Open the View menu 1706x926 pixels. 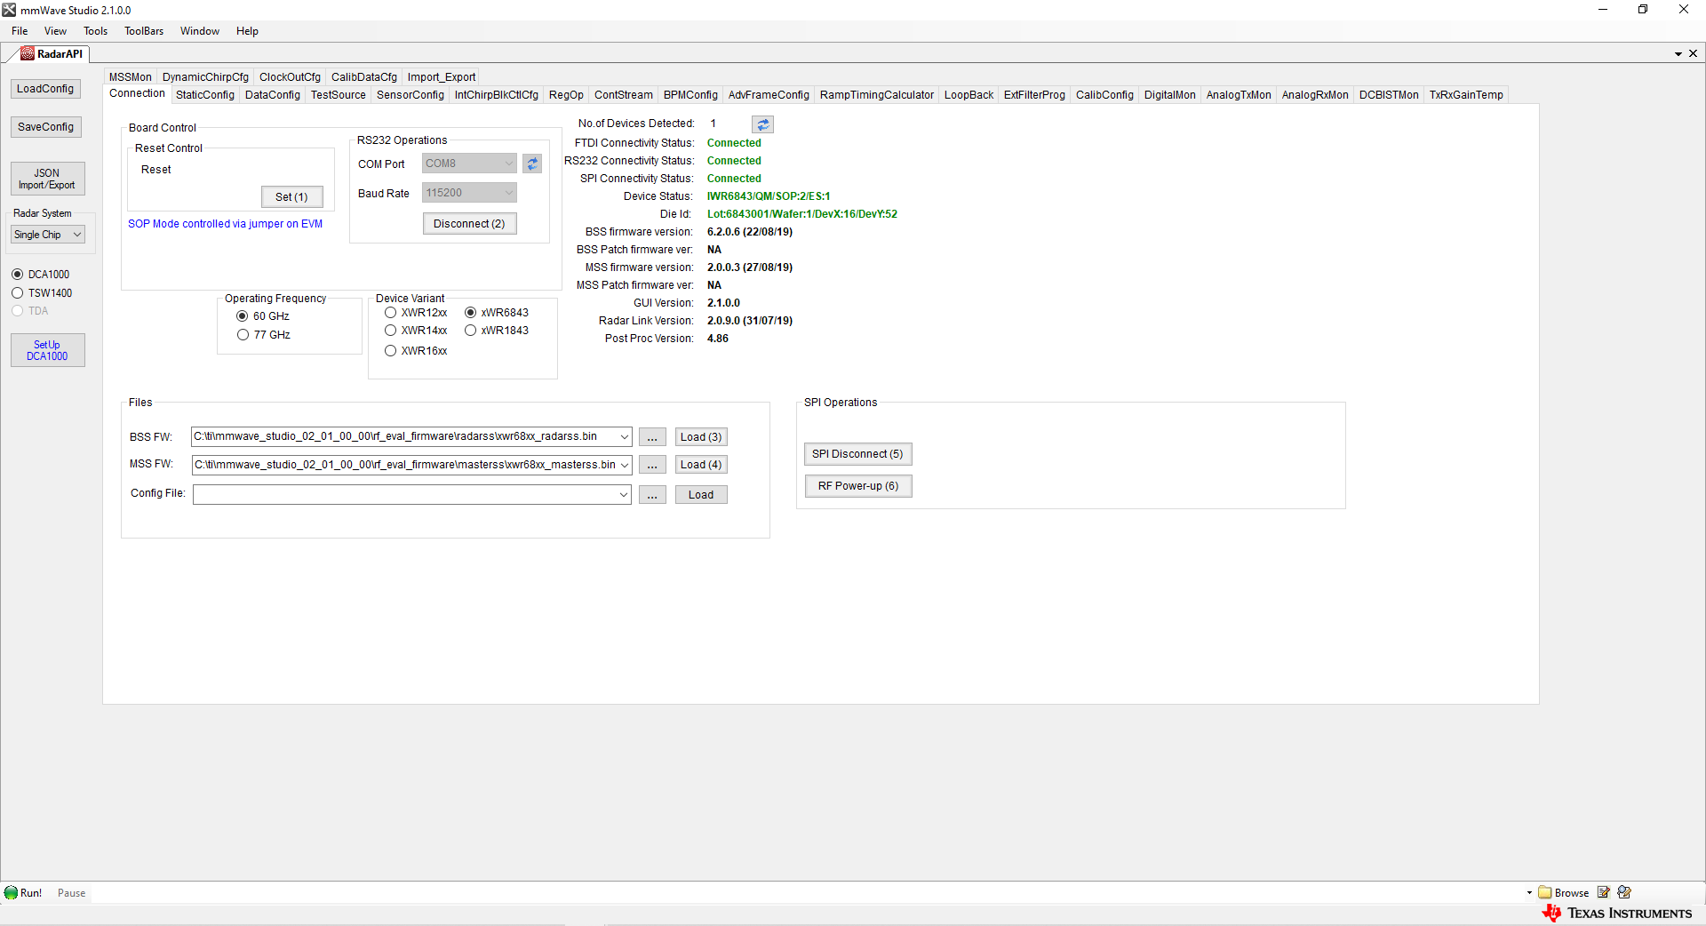[55, 31]
